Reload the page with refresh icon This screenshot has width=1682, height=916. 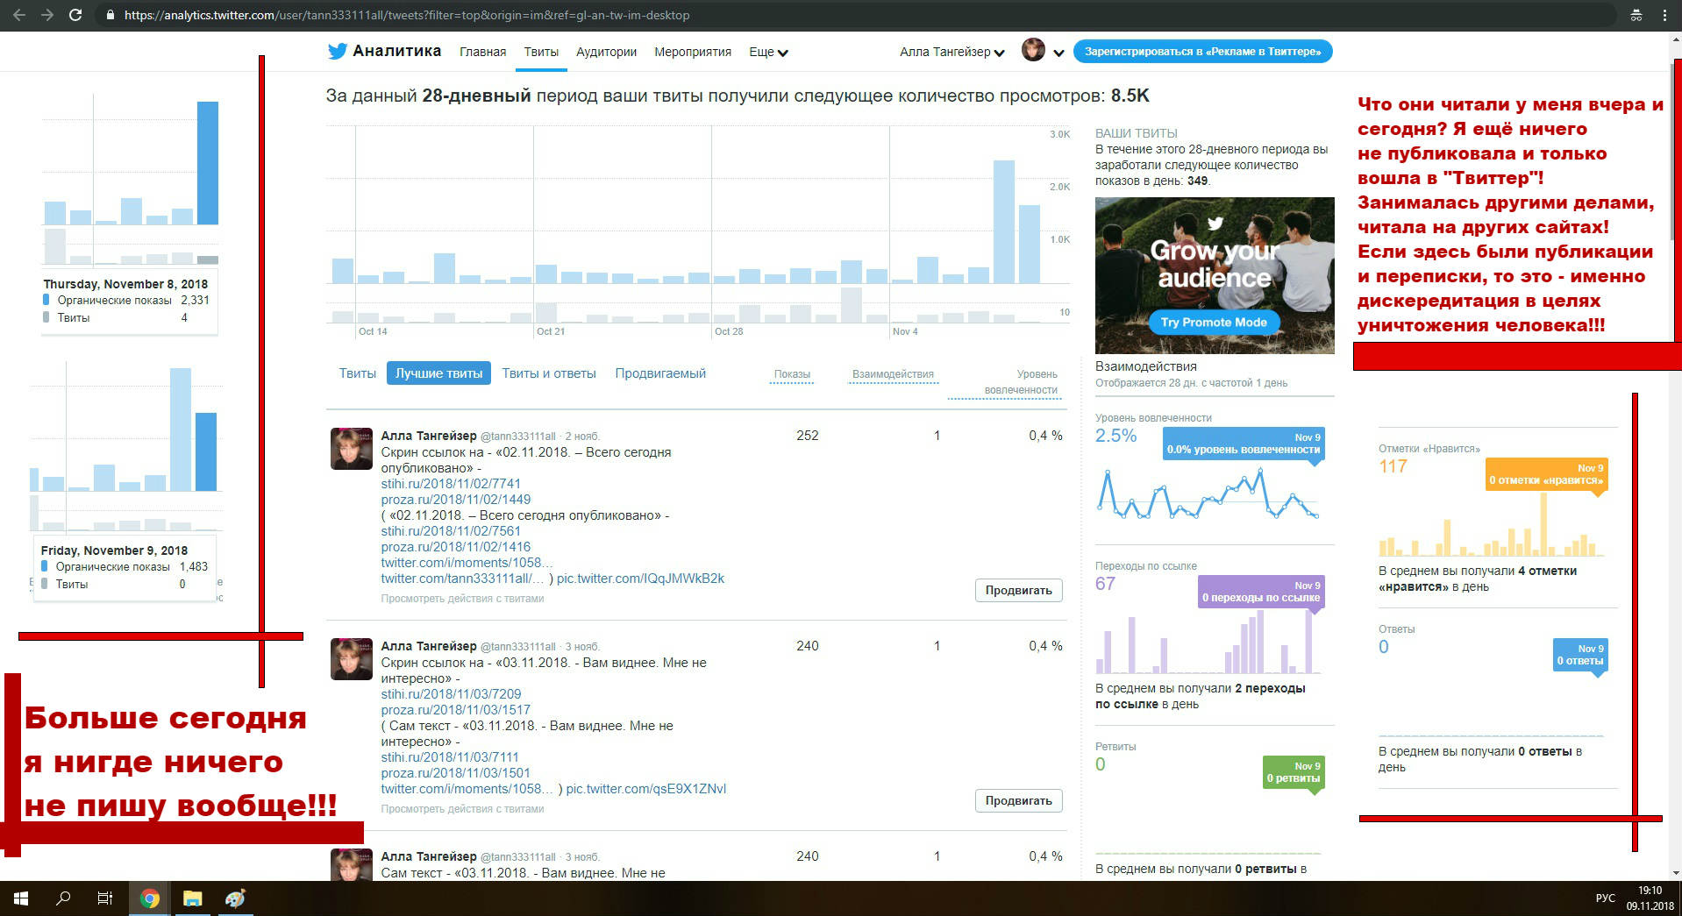coord(75,15)
